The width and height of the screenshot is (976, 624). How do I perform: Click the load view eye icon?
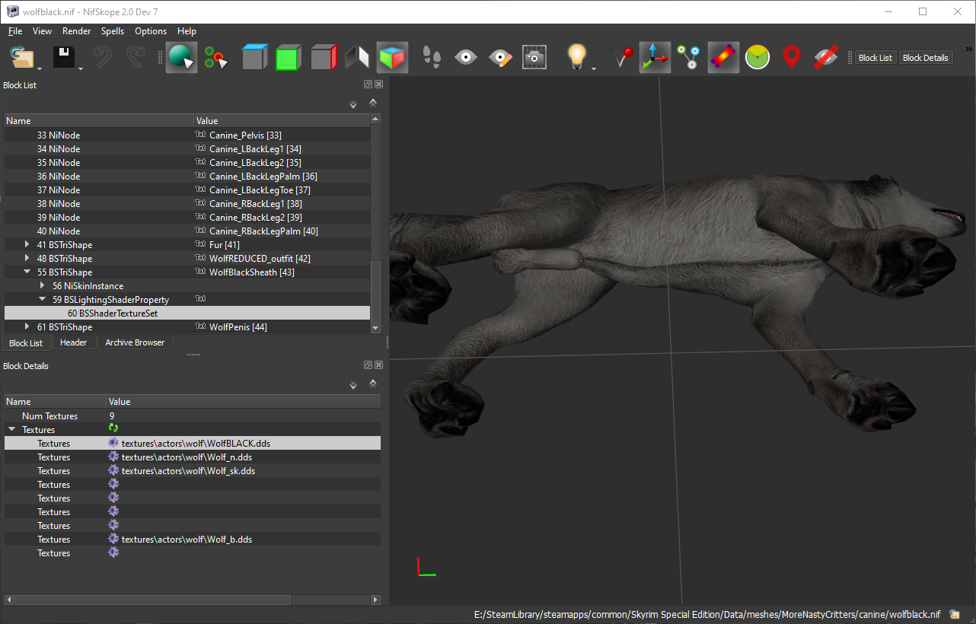[x=466, y=57]
